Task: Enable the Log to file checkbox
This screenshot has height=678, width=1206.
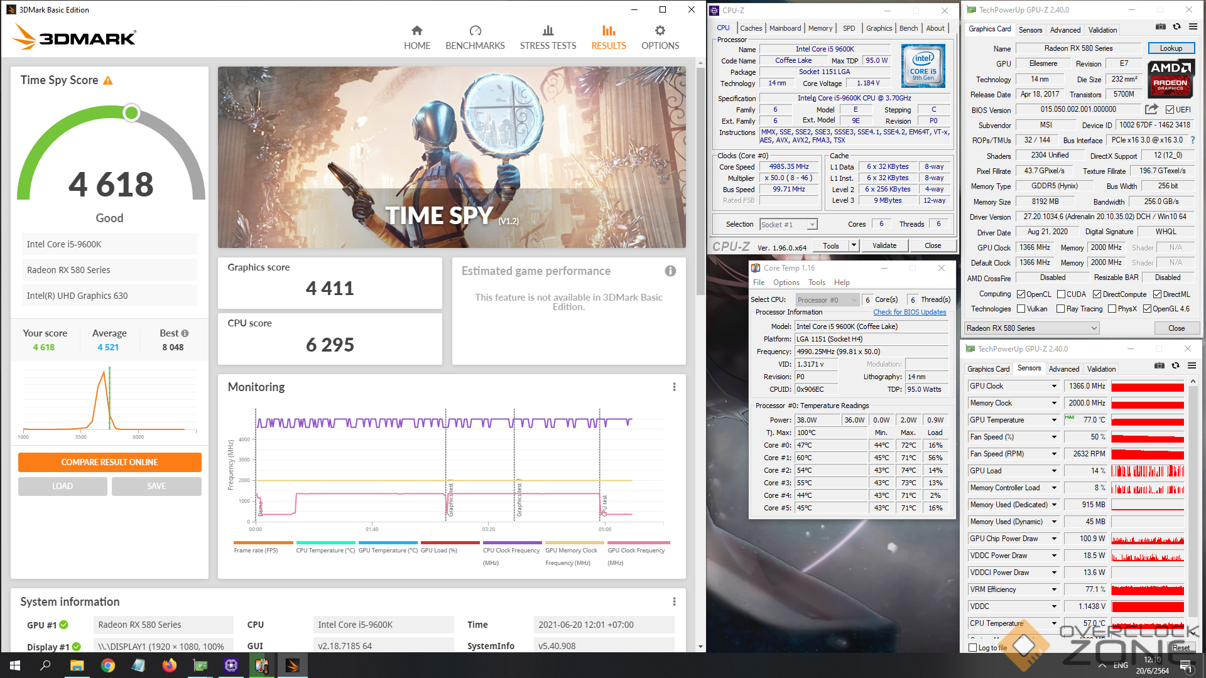Action: 973,648
